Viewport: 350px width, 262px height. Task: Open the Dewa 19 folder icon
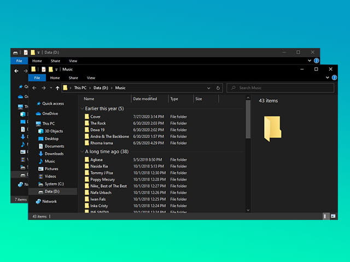[x=86, y=130]
